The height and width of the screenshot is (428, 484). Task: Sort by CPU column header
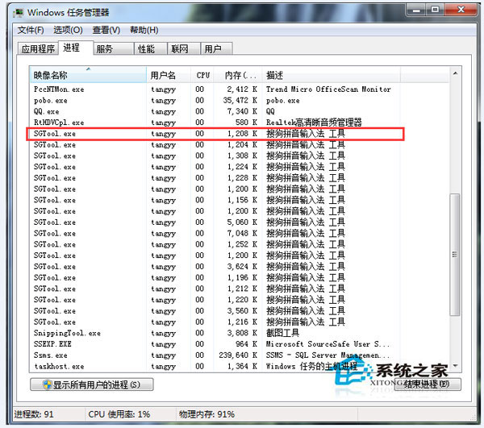(x=202, y=75)
